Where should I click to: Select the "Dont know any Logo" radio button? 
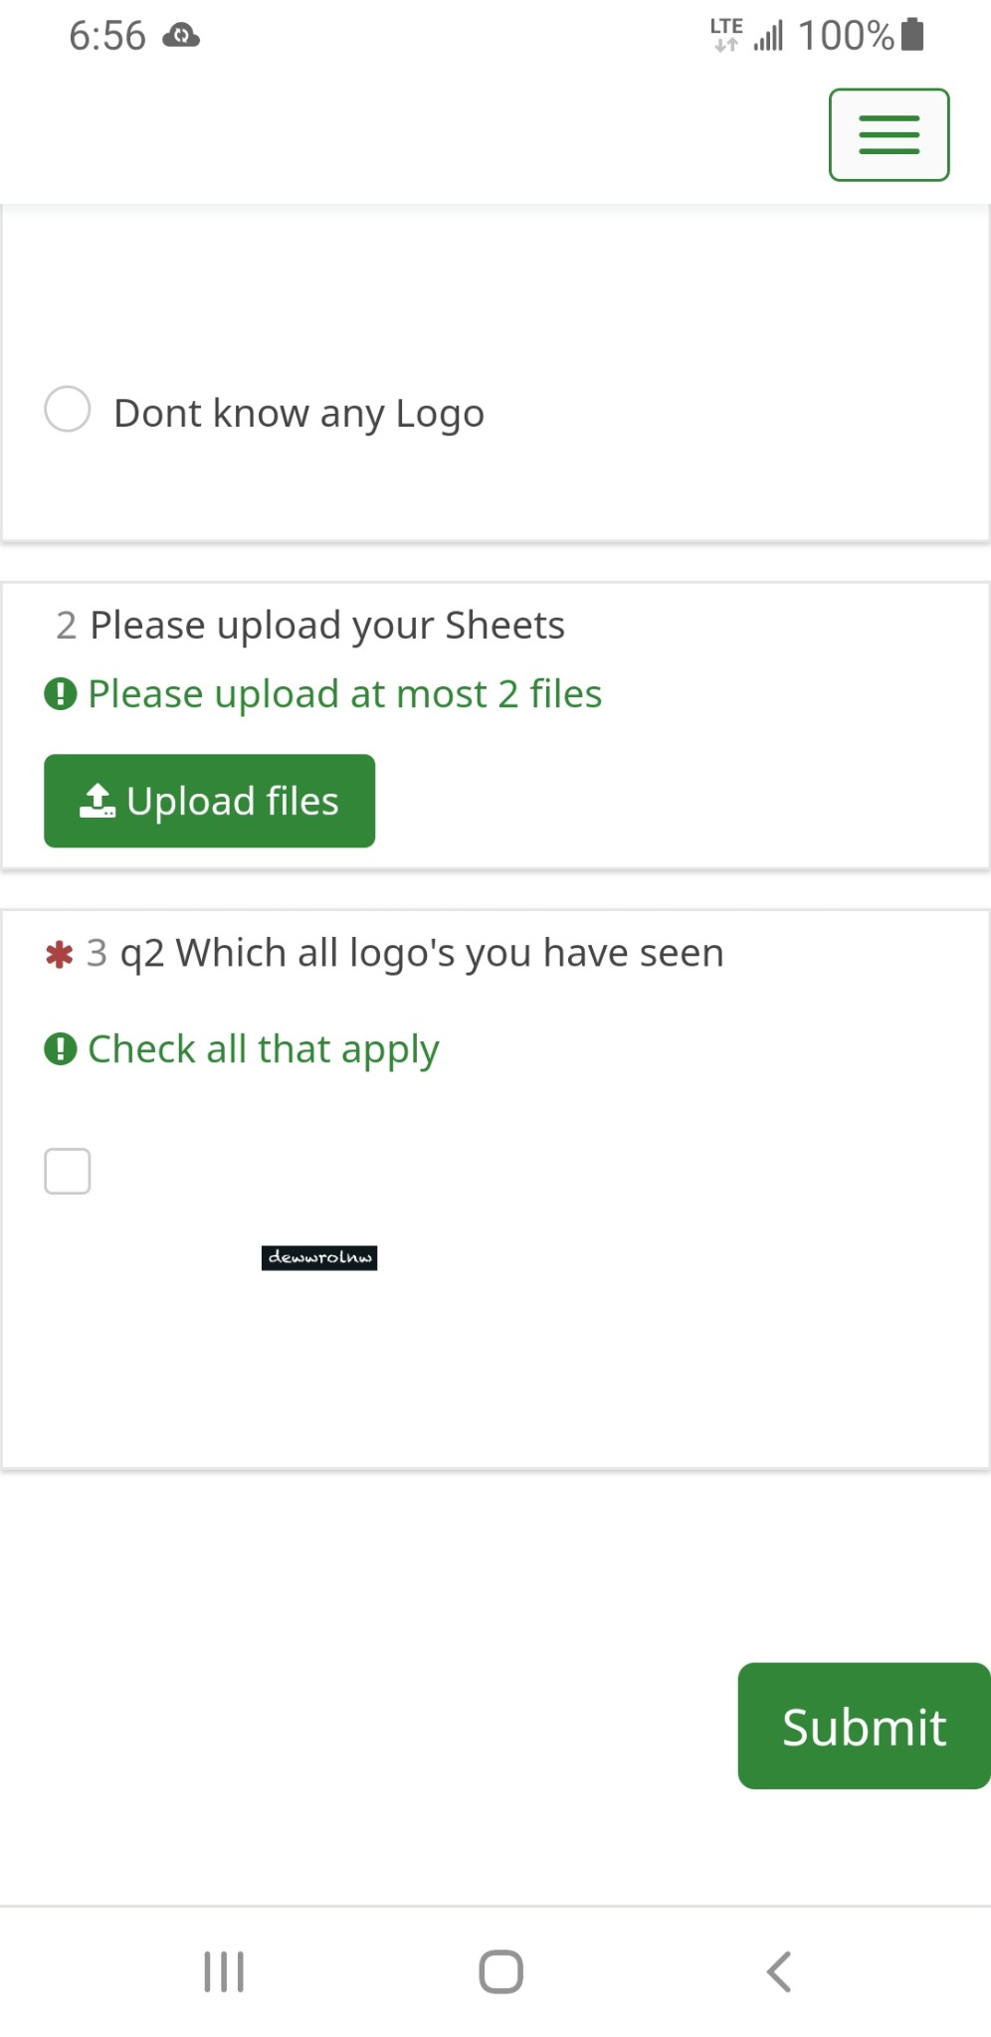click(x=68, y=410)
